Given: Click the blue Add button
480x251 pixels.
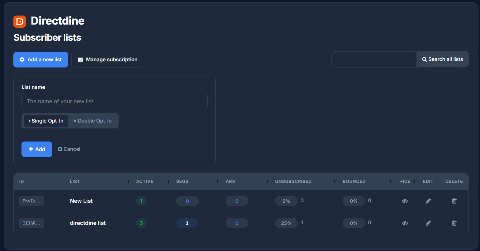Looking at the screenshot, I should [x=37, y=149].
